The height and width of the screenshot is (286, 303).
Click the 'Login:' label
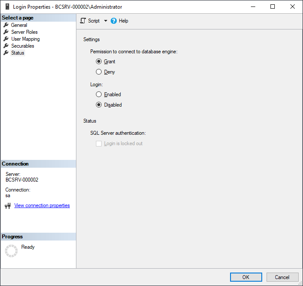[96, 84]
